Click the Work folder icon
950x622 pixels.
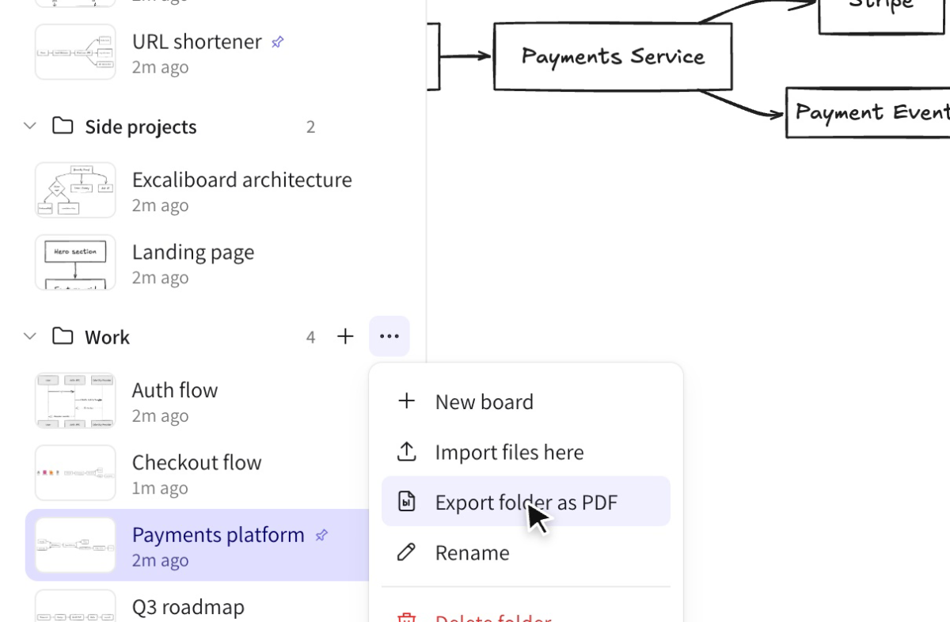pos(63,336)
